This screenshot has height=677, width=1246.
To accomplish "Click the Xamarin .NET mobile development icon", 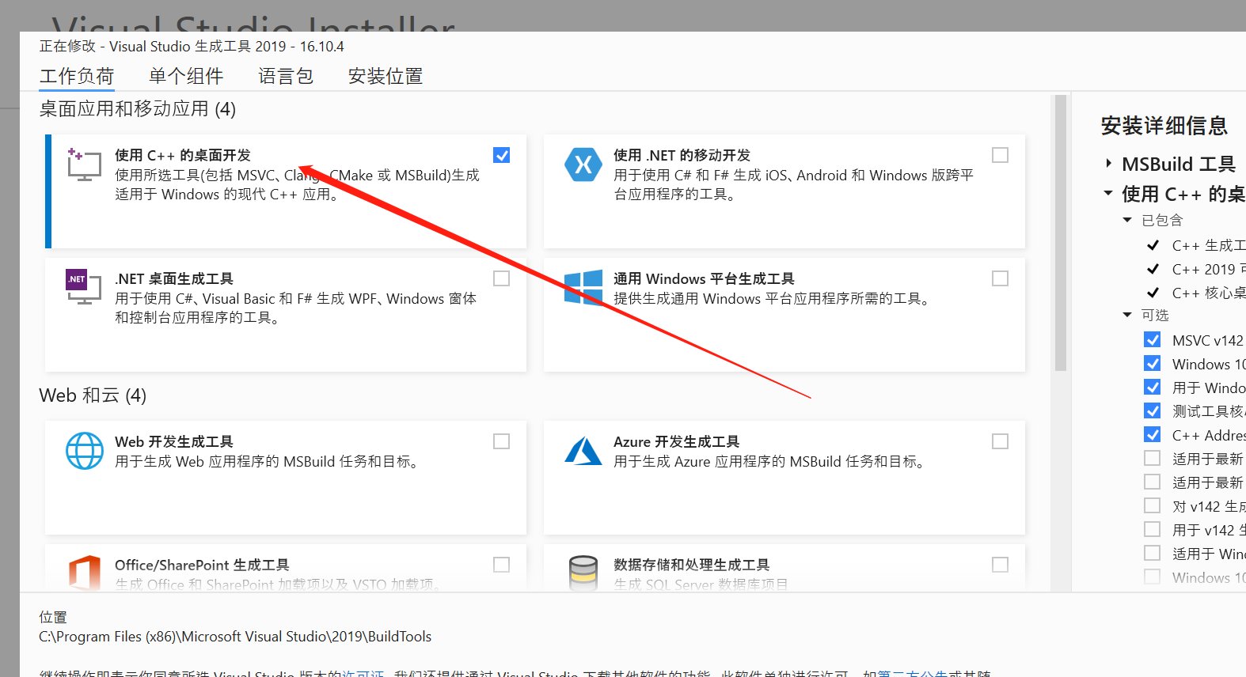I will coord(583,165).
